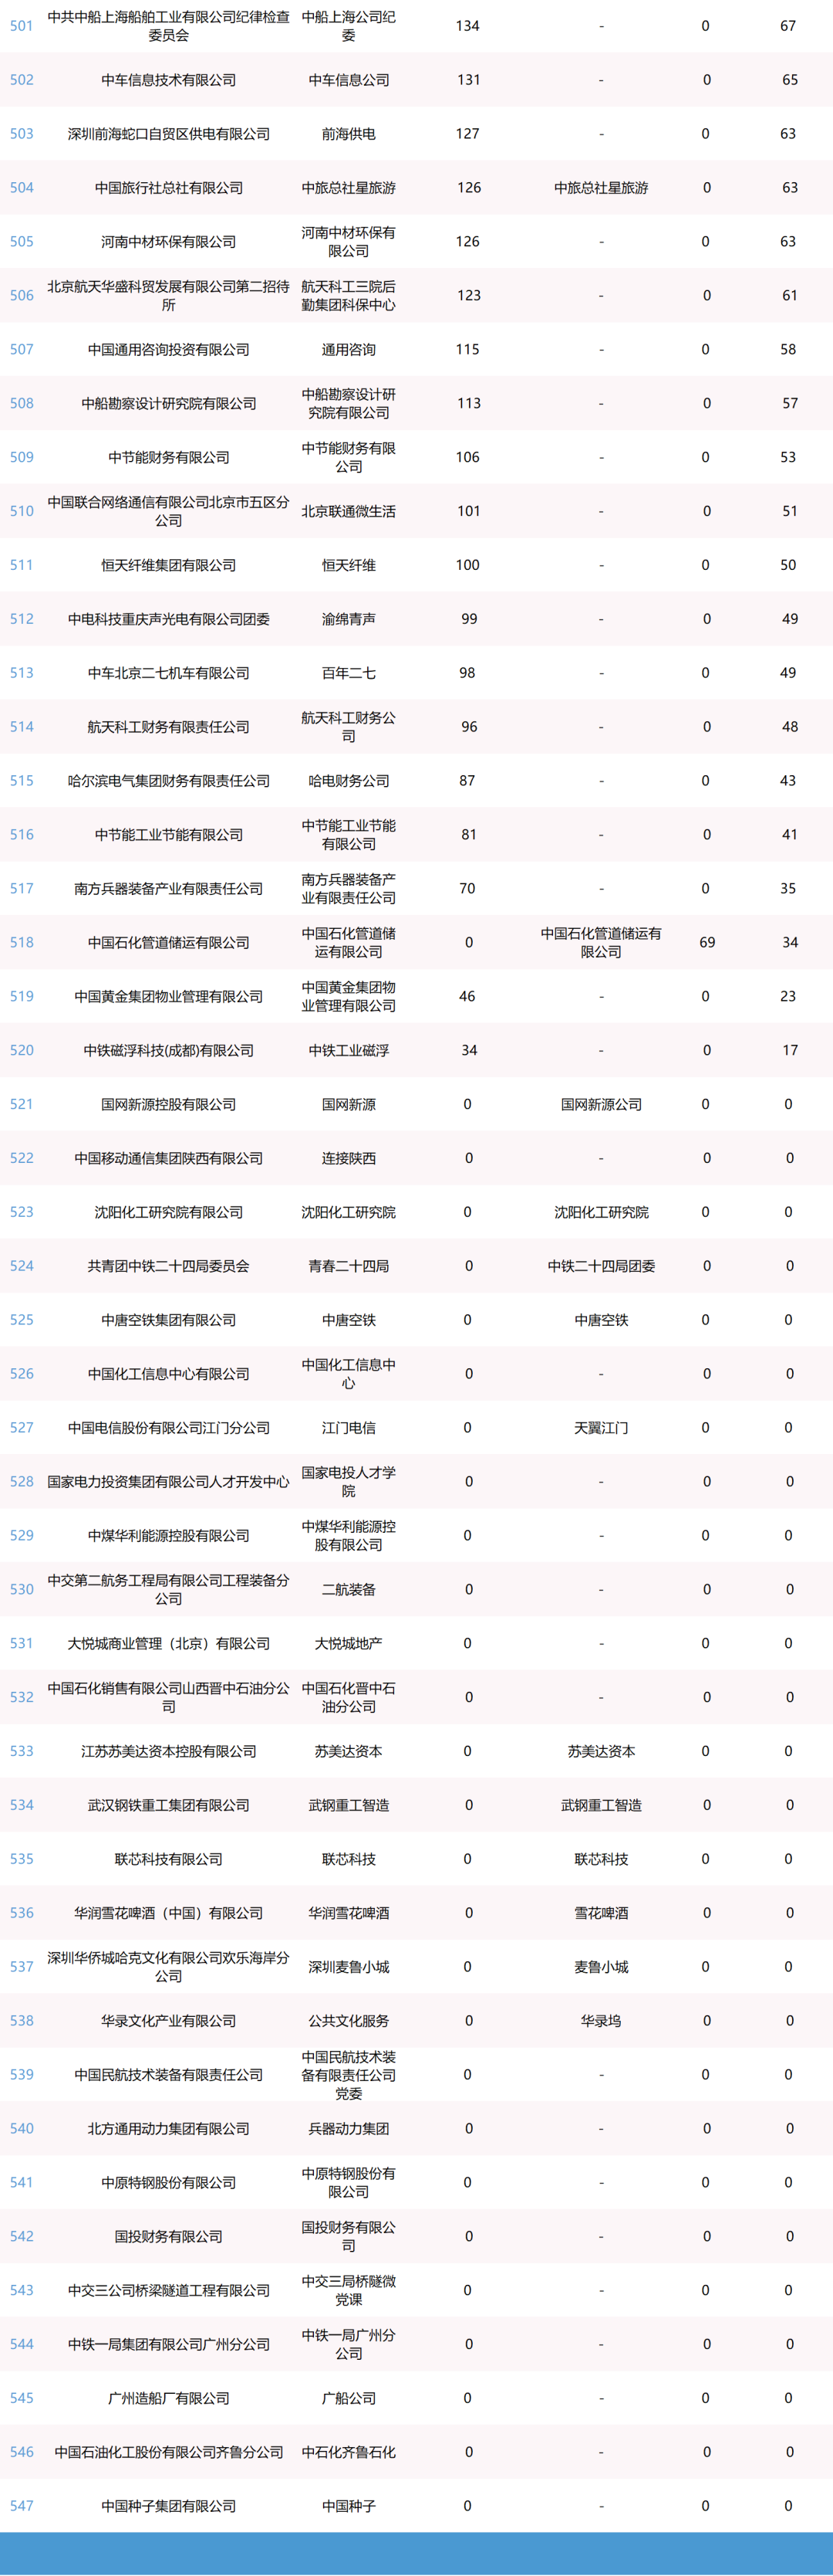The width and height of the screenshot is (833, 2576).
Task: Click account name 中铁工业磁浮
Action: pyautogui.click(x=349, y=1050)
